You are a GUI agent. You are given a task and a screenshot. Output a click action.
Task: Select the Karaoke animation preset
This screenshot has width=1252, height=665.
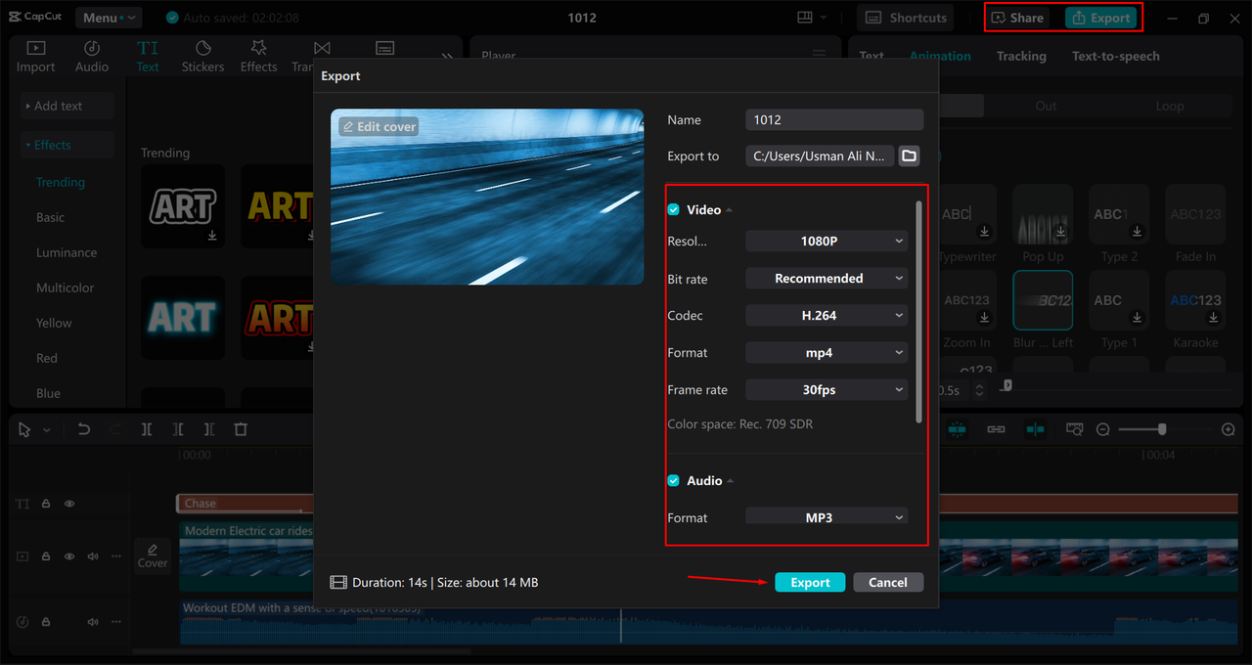point(1195,307)
